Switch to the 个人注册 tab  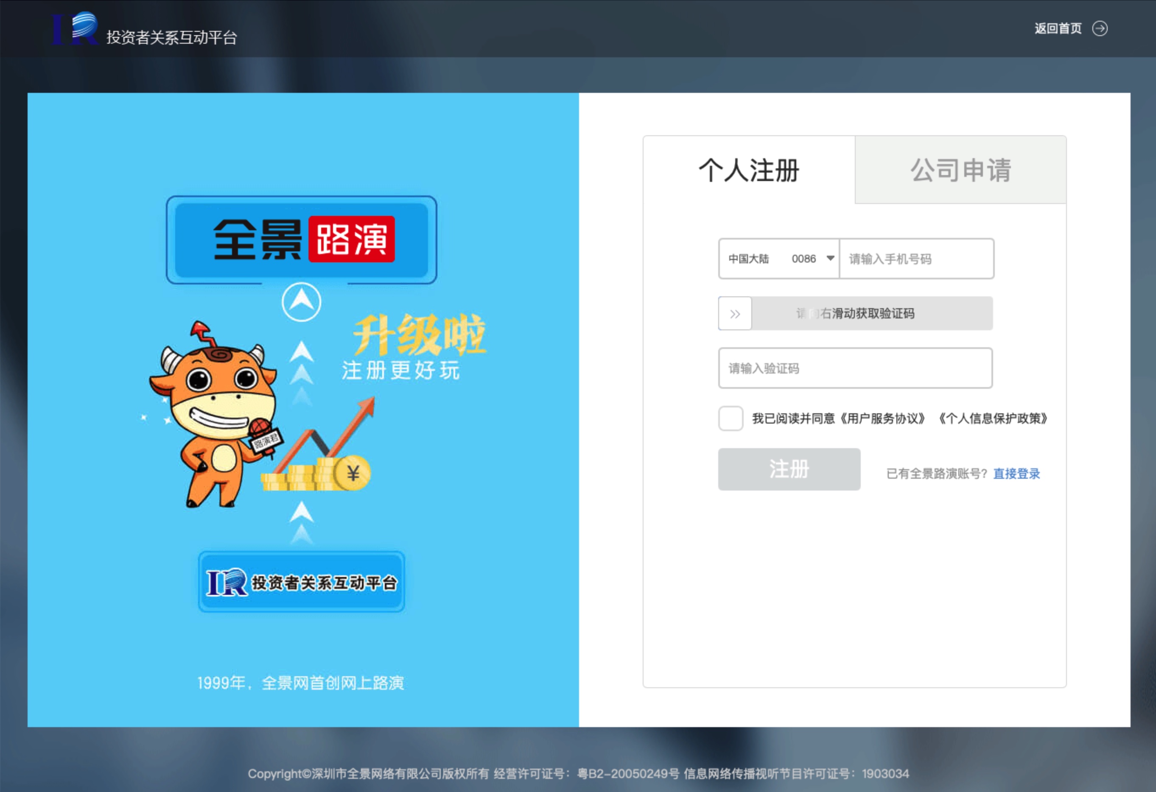749,170
